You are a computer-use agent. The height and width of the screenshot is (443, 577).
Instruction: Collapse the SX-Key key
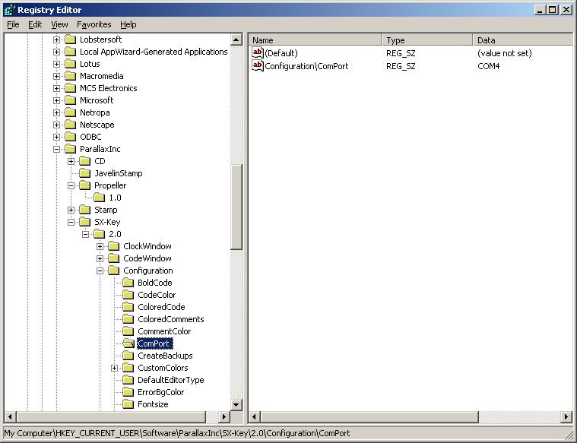pos(71,222)
